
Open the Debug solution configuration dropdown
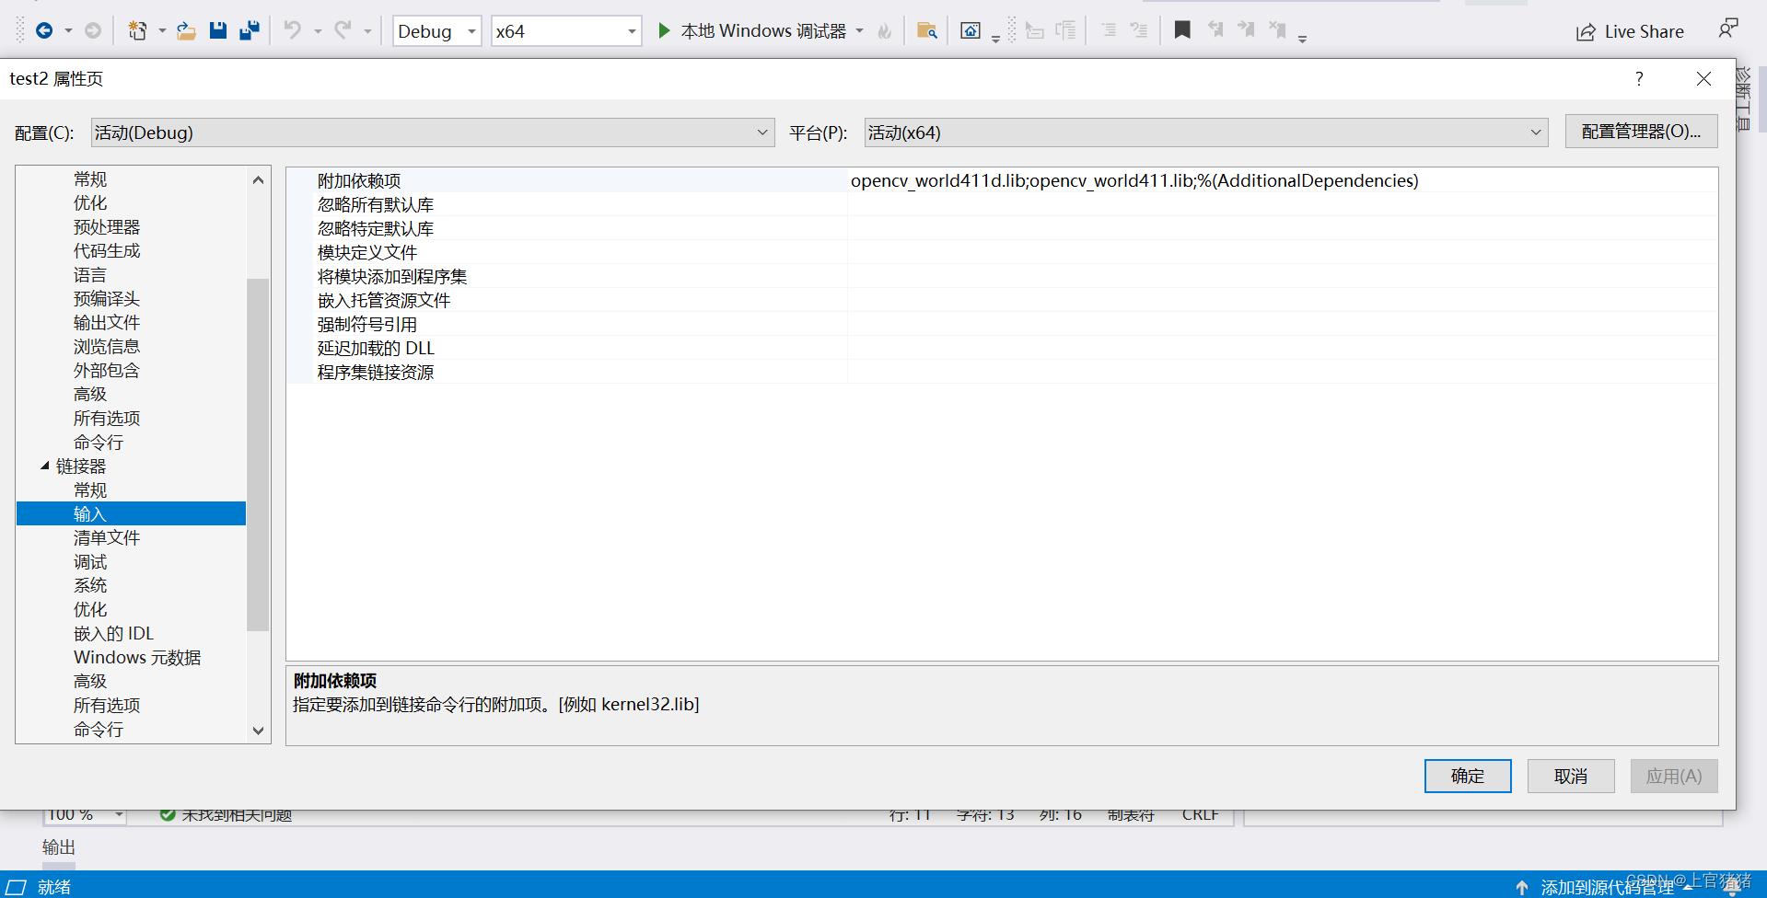point(436,31)
